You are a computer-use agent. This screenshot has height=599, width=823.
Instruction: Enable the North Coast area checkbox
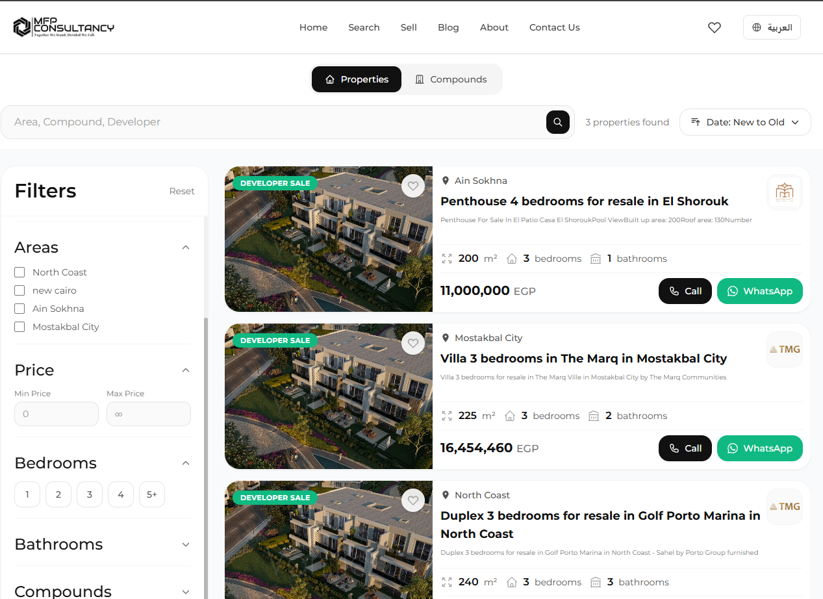click(19, 272)
